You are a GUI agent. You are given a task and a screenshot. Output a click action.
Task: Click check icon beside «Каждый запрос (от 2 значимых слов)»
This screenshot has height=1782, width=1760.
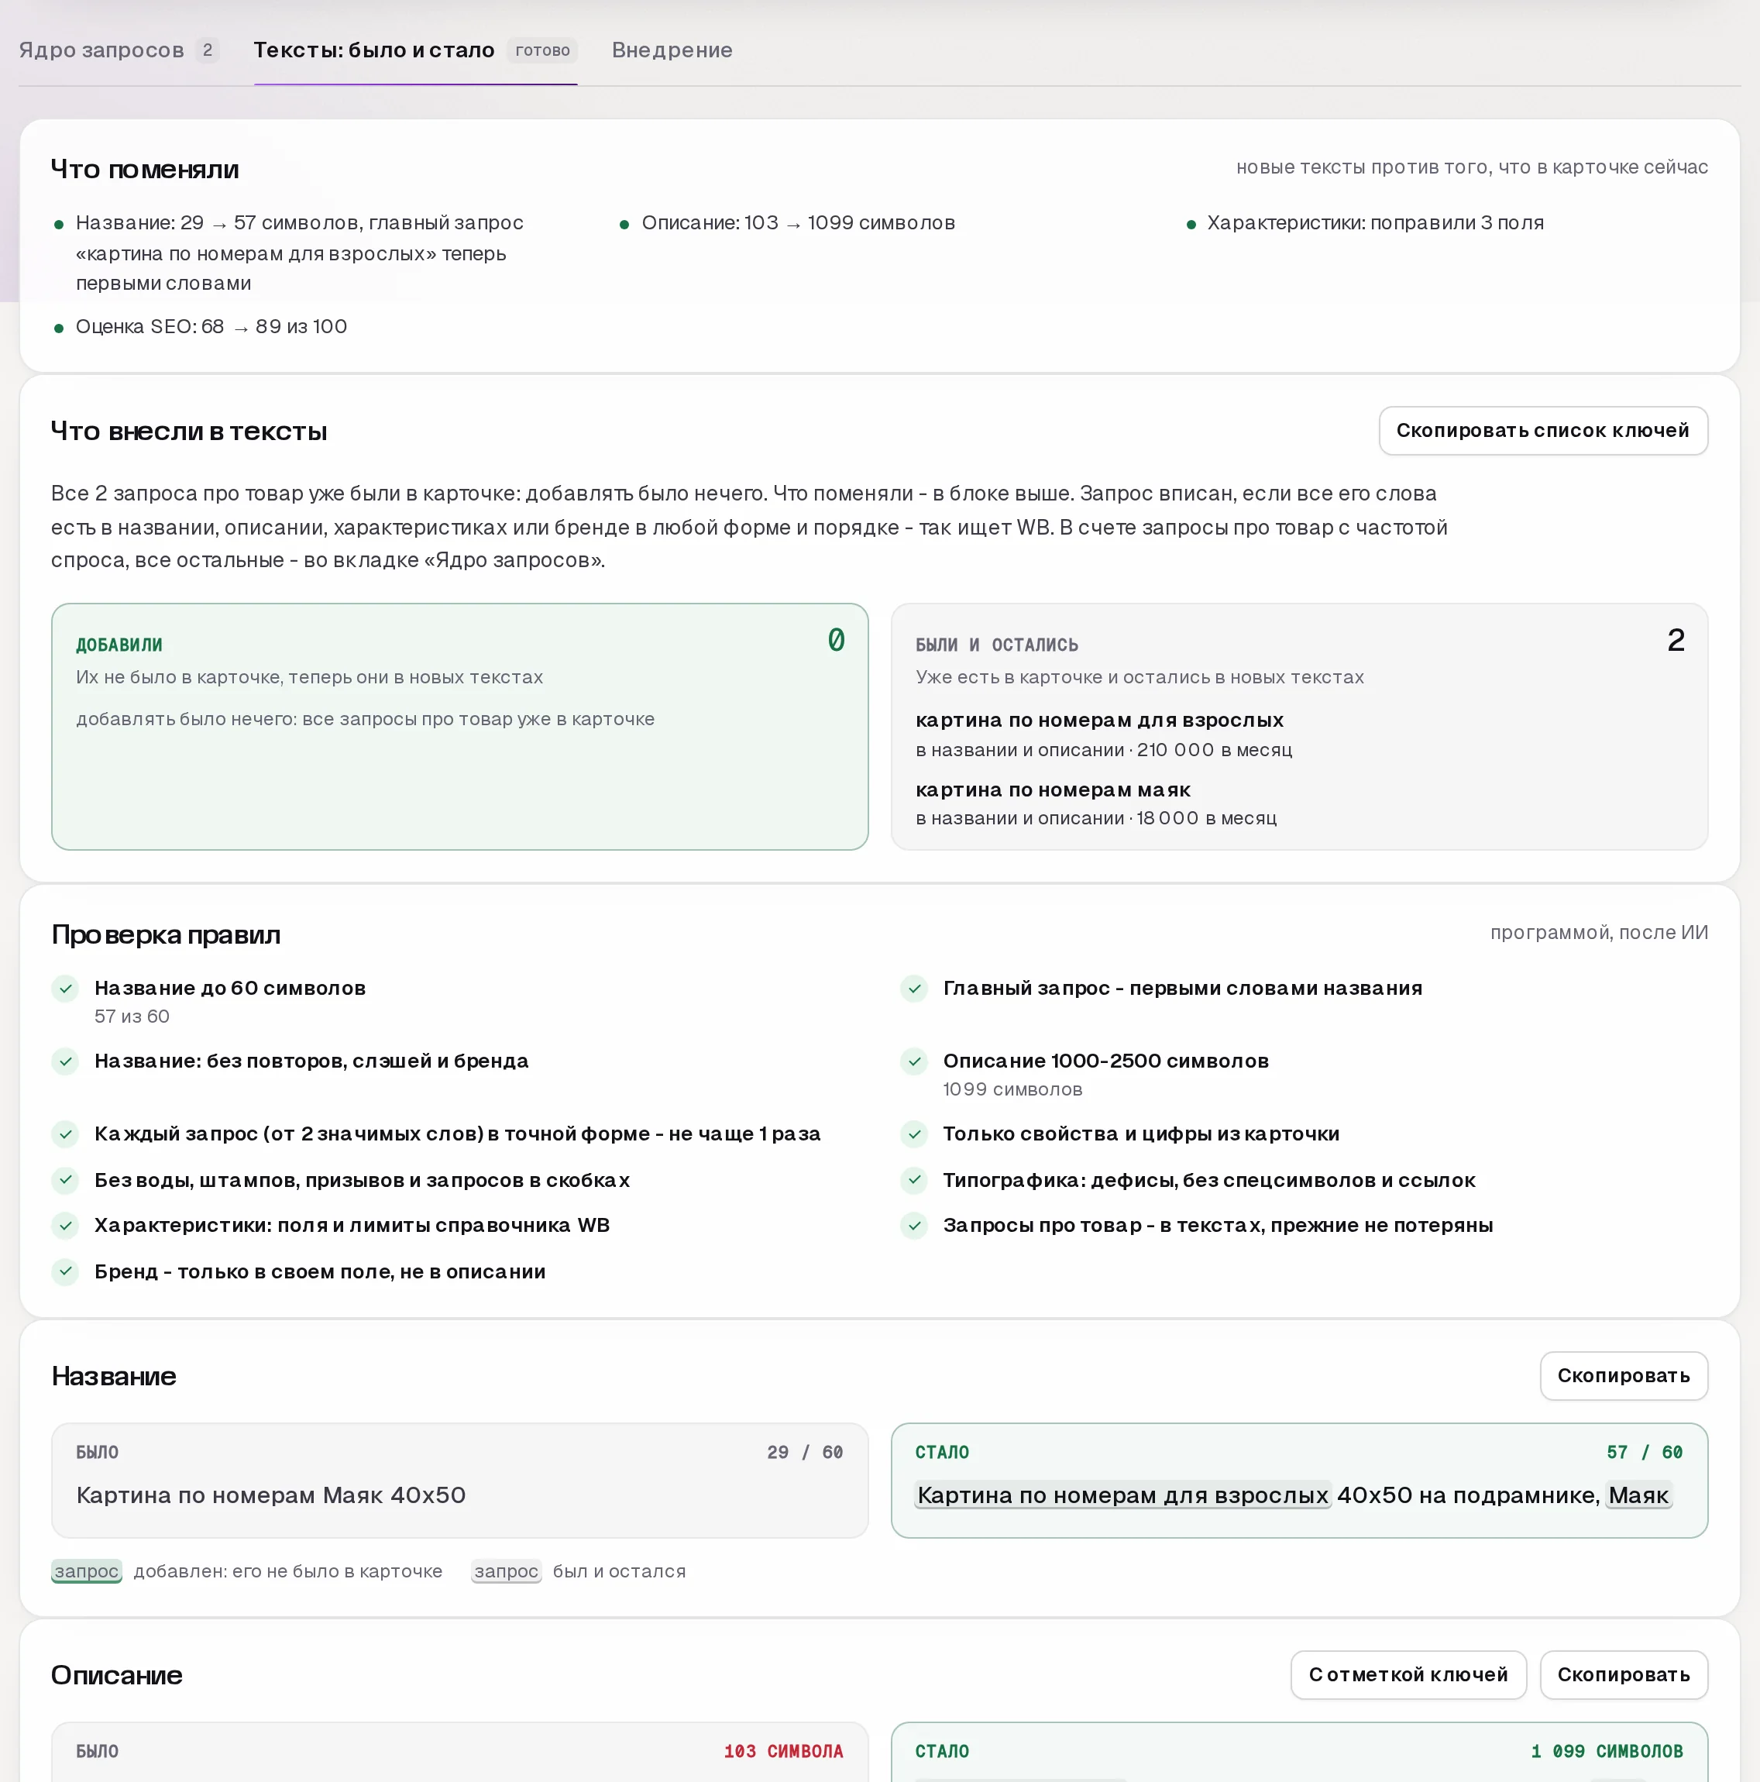pyautogui.click(x=66, y=1134)
